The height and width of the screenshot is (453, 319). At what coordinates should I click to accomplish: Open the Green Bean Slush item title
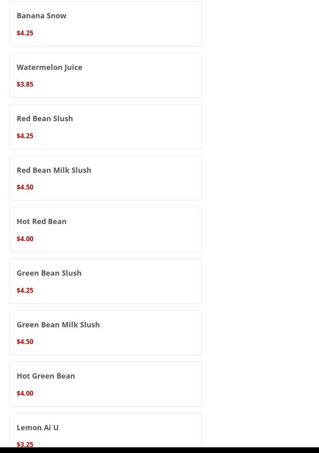point(49,273)
